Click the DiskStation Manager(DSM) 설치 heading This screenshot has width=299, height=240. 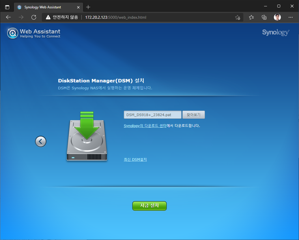(101, 80)
